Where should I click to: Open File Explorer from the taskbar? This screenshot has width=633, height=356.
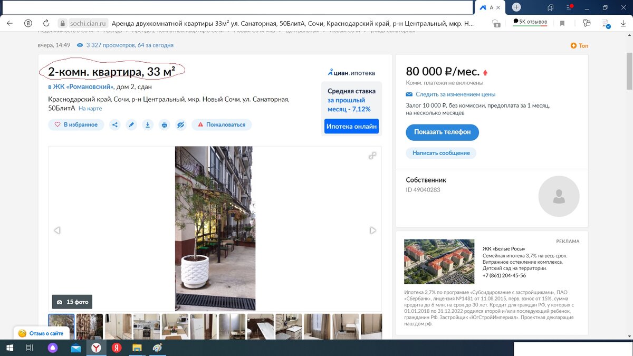(137, 348)
